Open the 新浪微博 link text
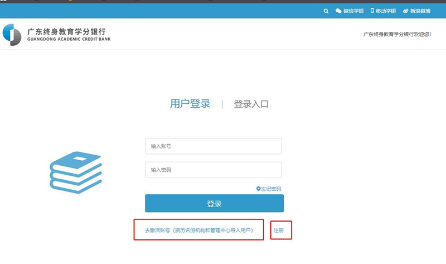The height and width of the screenshot is (264, 446). (421, 11)
